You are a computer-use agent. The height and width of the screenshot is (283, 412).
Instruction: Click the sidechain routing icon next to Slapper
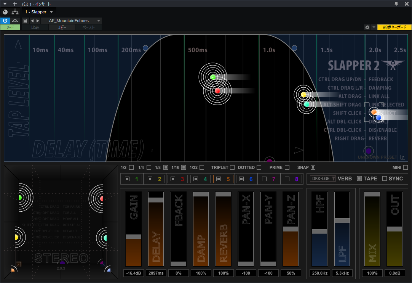pyautogui.click(x=15, y=12)
